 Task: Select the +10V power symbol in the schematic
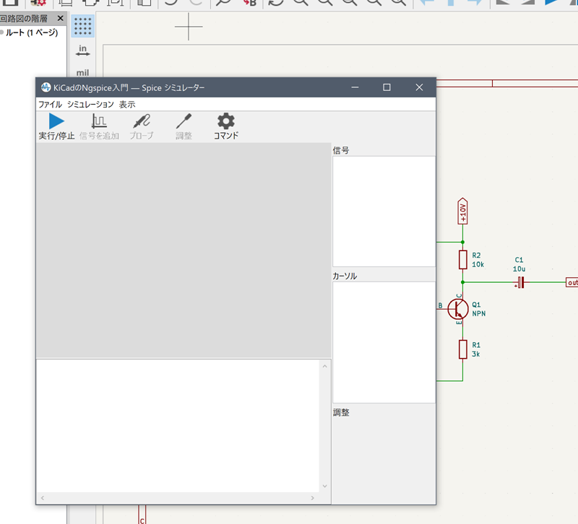[462, 211]
